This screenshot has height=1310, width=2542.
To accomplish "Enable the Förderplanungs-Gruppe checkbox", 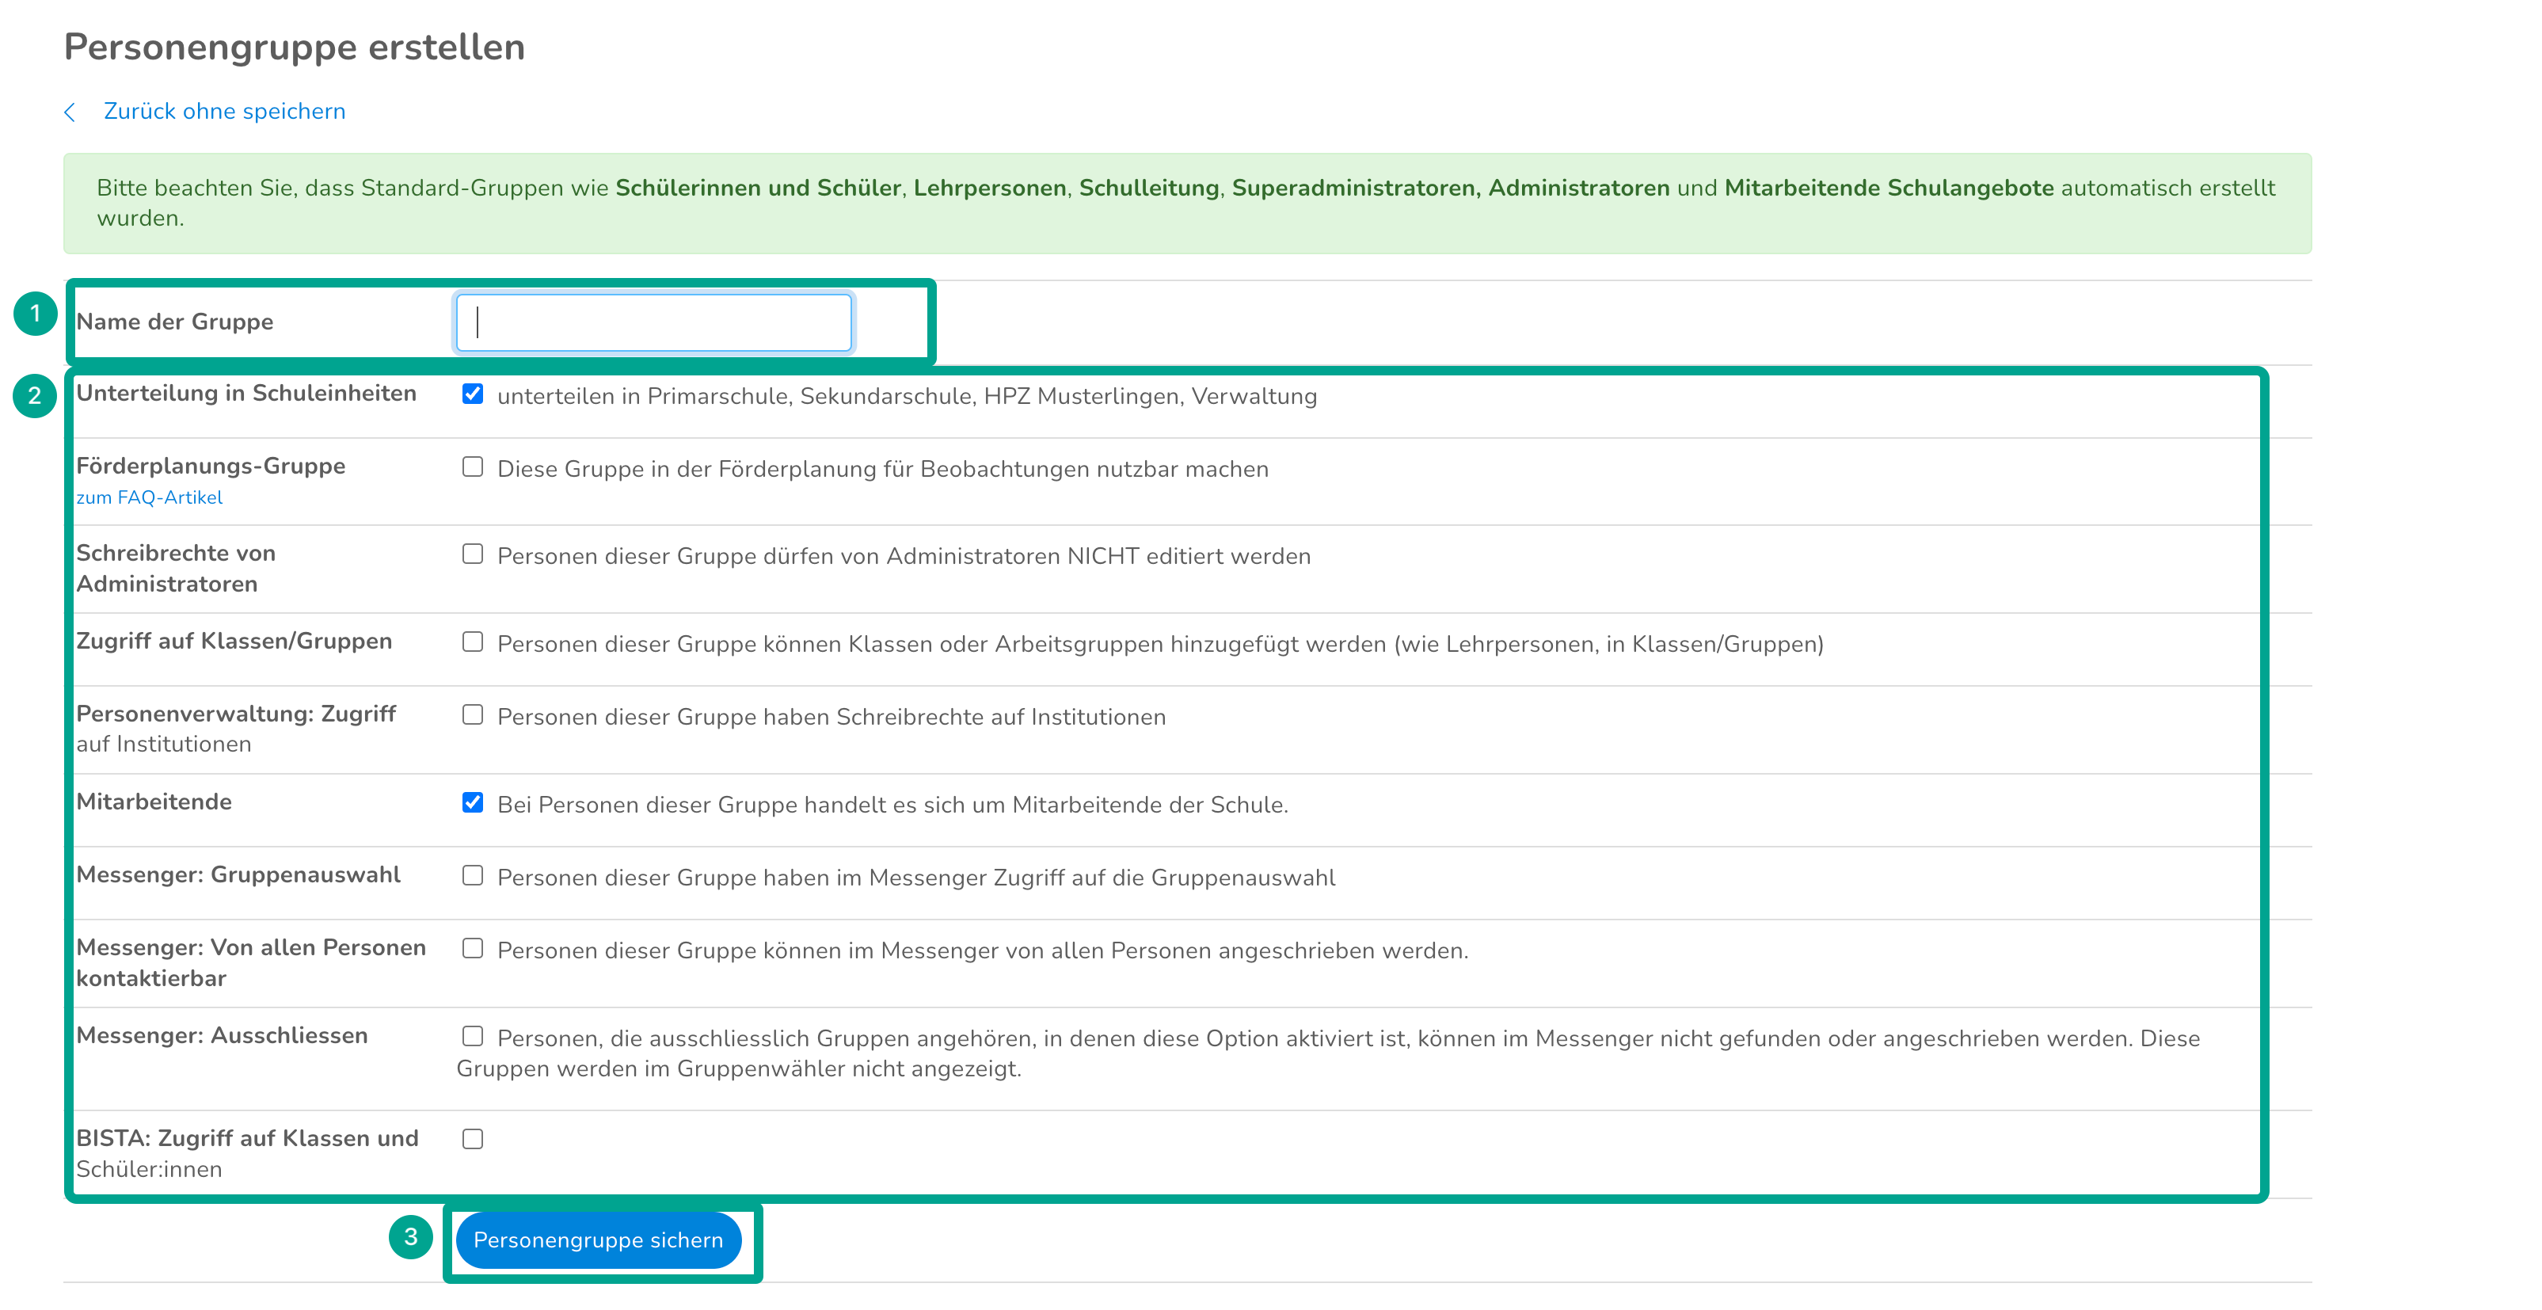I will (473, 467).
